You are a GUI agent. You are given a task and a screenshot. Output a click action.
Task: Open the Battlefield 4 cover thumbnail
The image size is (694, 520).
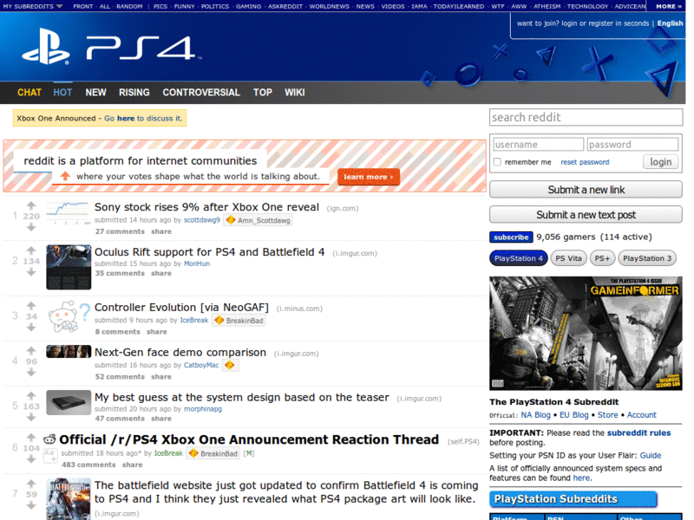[69, 499]
